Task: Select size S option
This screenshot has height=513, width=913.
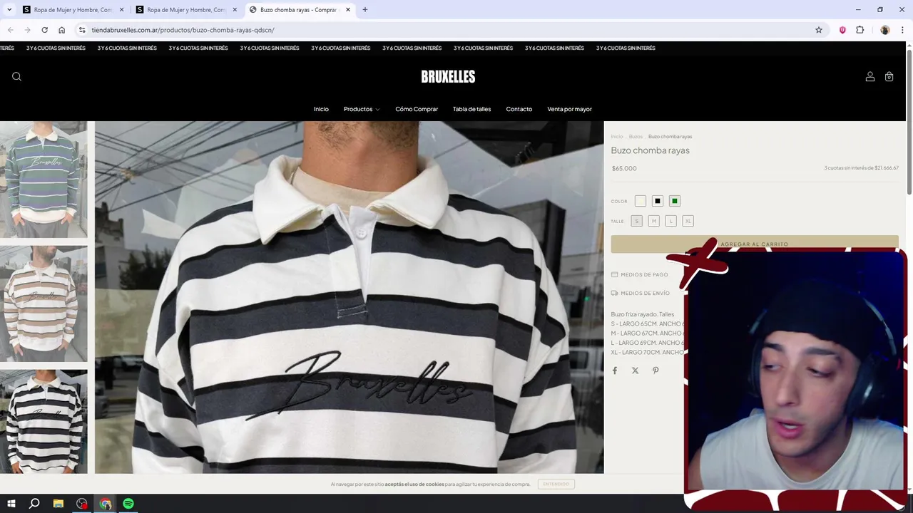Action: tap(636, 221)
